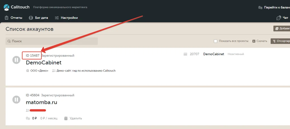Screen dimensions: 290x129
Task: Open the matomba.ru account title
Action: pyautogui.click(x=41, y=102)
